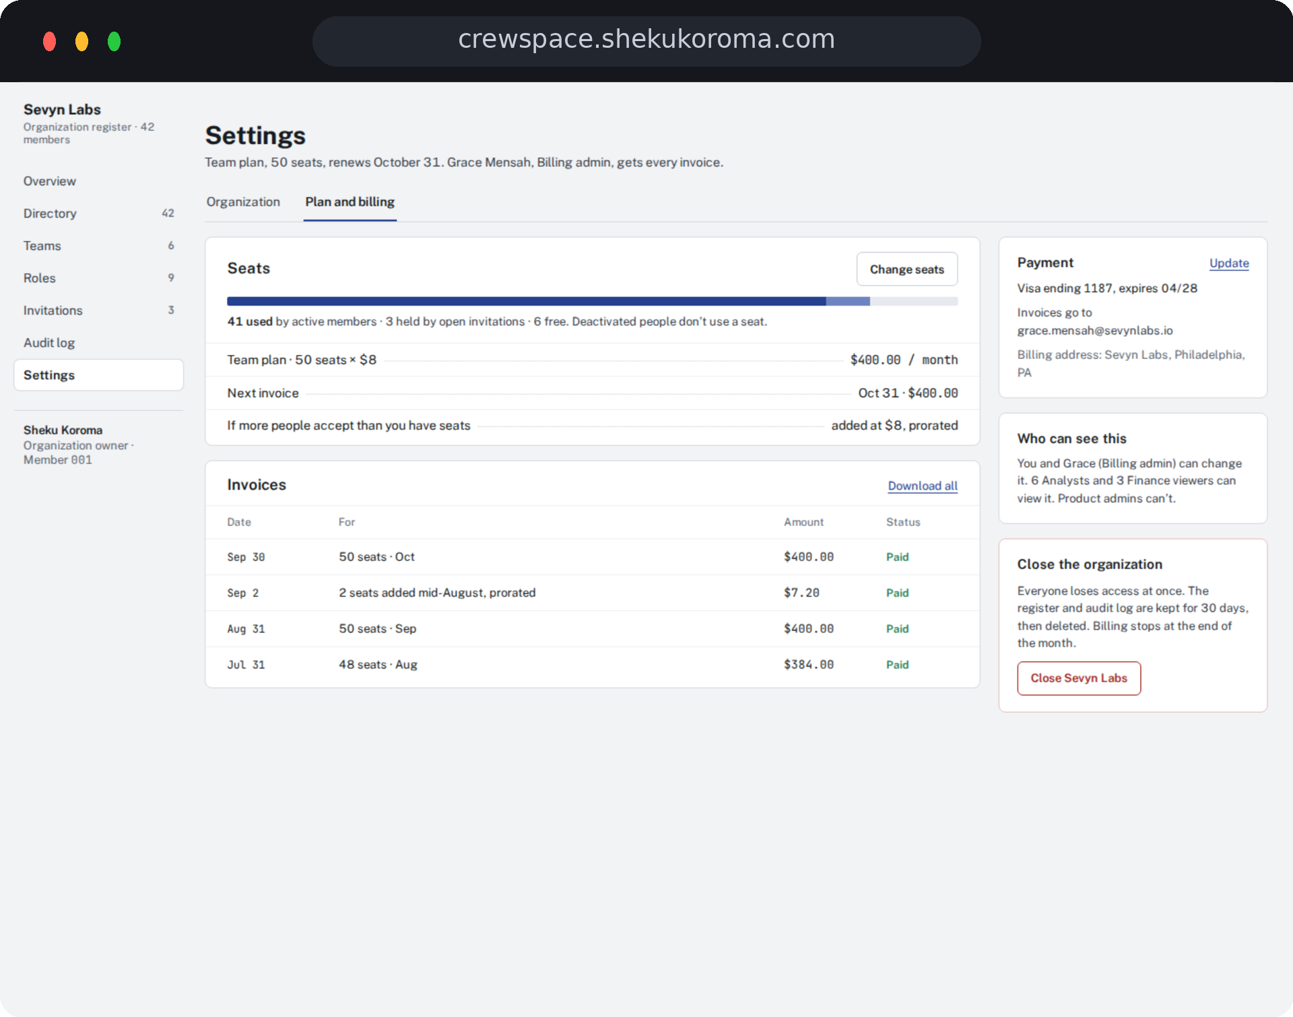View the Audit log page
The image size is (1293, 1017).
[98, 343]
